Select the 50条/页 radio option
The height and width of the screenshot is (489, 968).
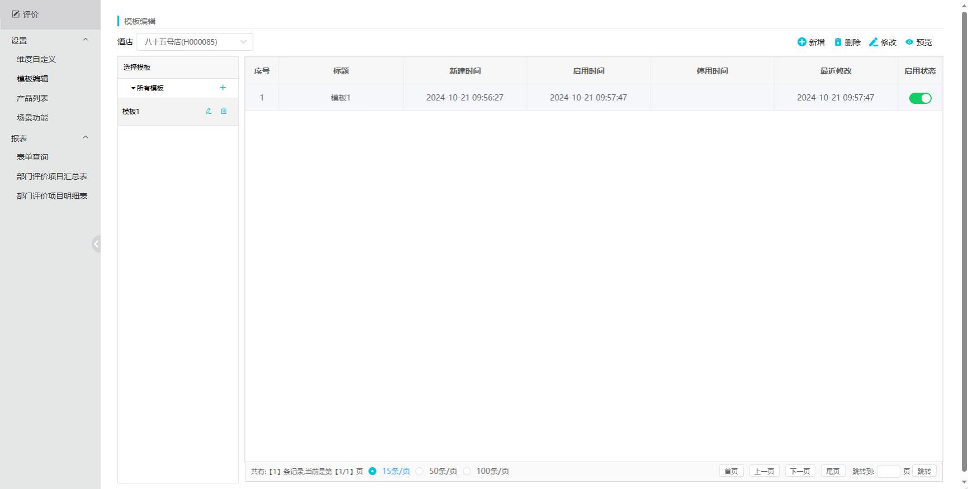[420, 471]
